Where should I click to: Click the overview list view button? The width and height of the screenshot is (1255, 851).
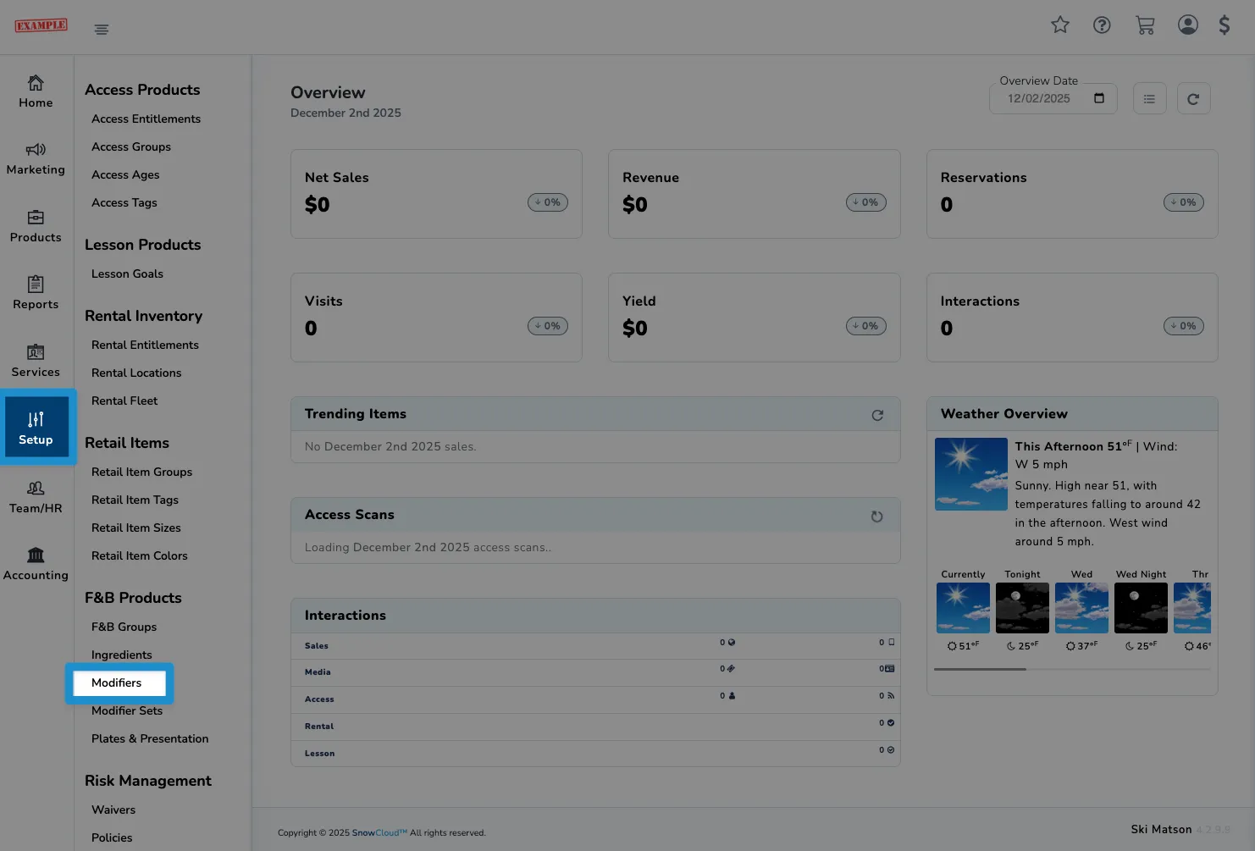point(1149,99)
